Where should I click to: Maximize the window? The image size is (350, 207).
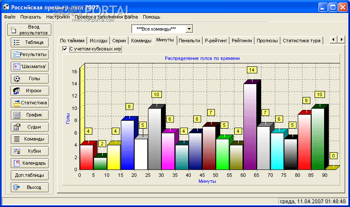(x=333, y=7)
